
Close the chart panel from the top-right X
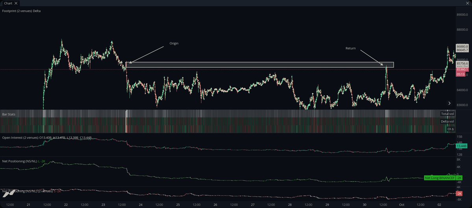[x=467, y=3]
